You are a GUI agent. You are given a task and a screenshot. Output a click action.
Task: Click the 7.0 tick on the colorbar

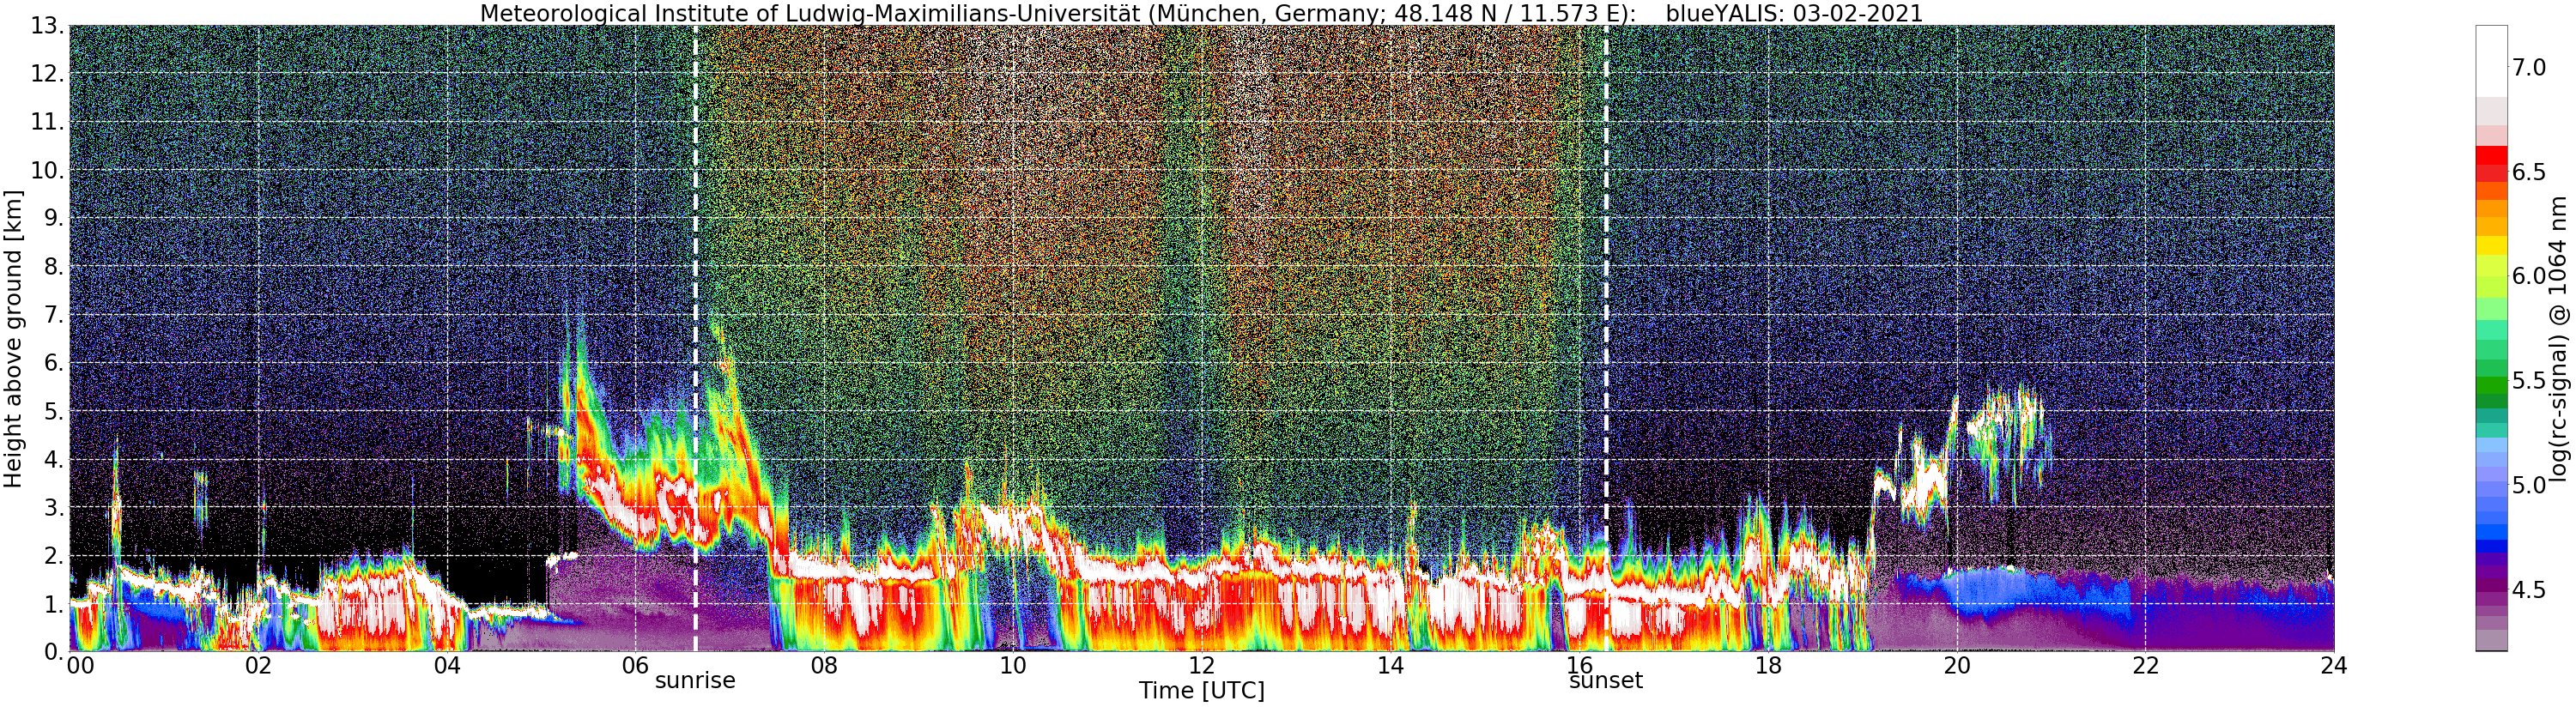coord(2529,67)
